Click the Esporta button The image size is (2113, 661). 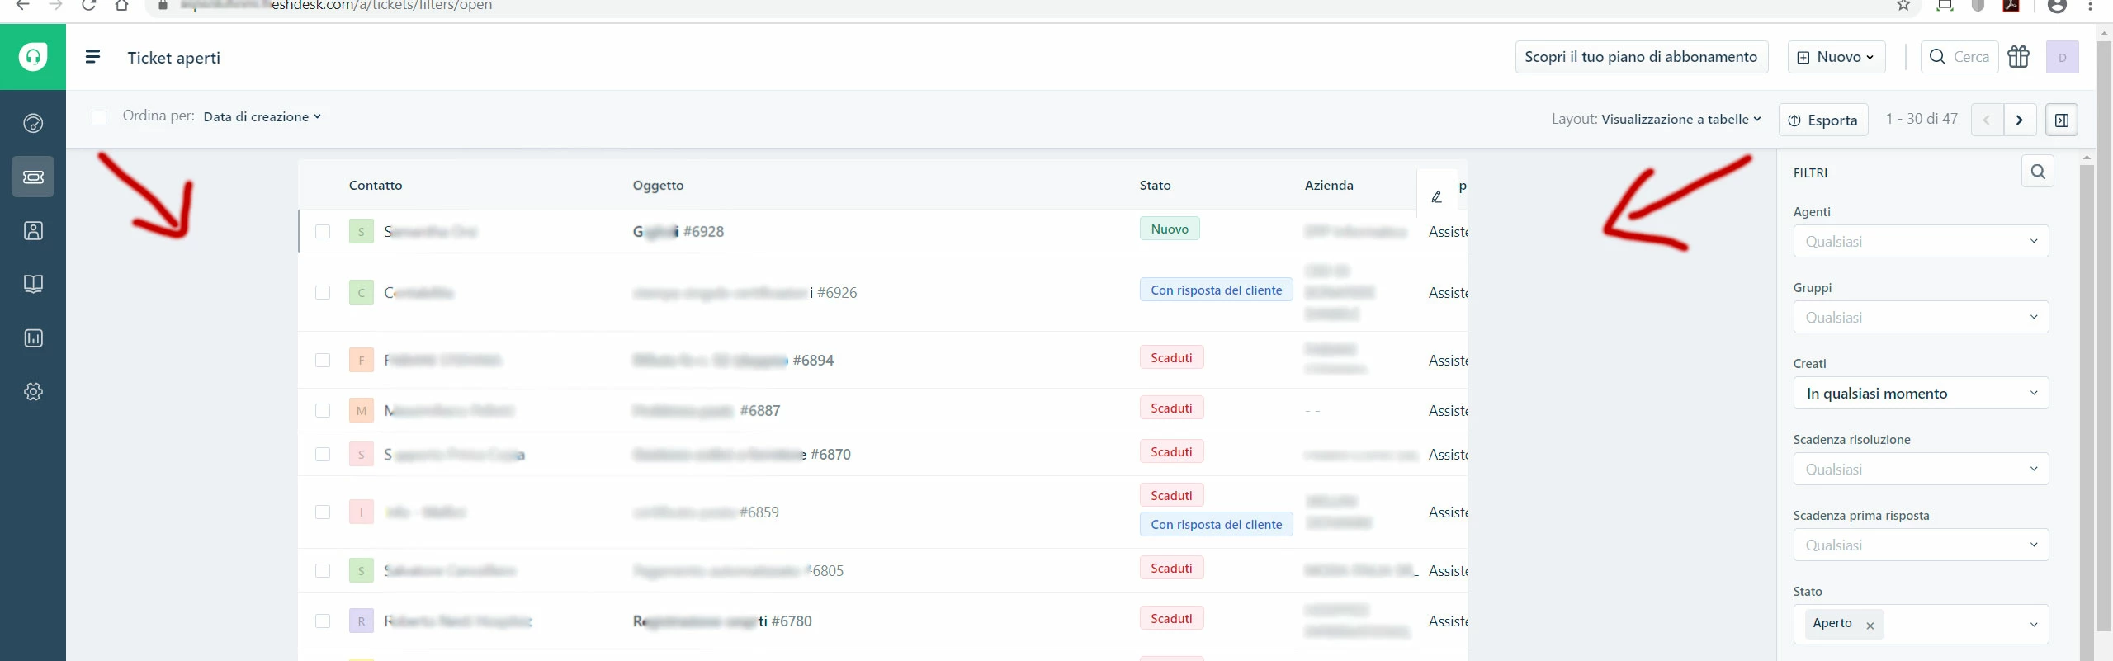coord(1822,120)
